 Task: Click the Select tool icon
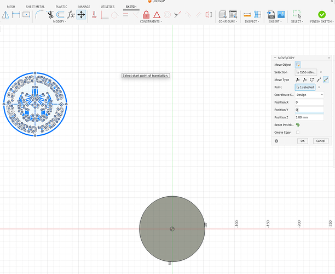[297, 15]
